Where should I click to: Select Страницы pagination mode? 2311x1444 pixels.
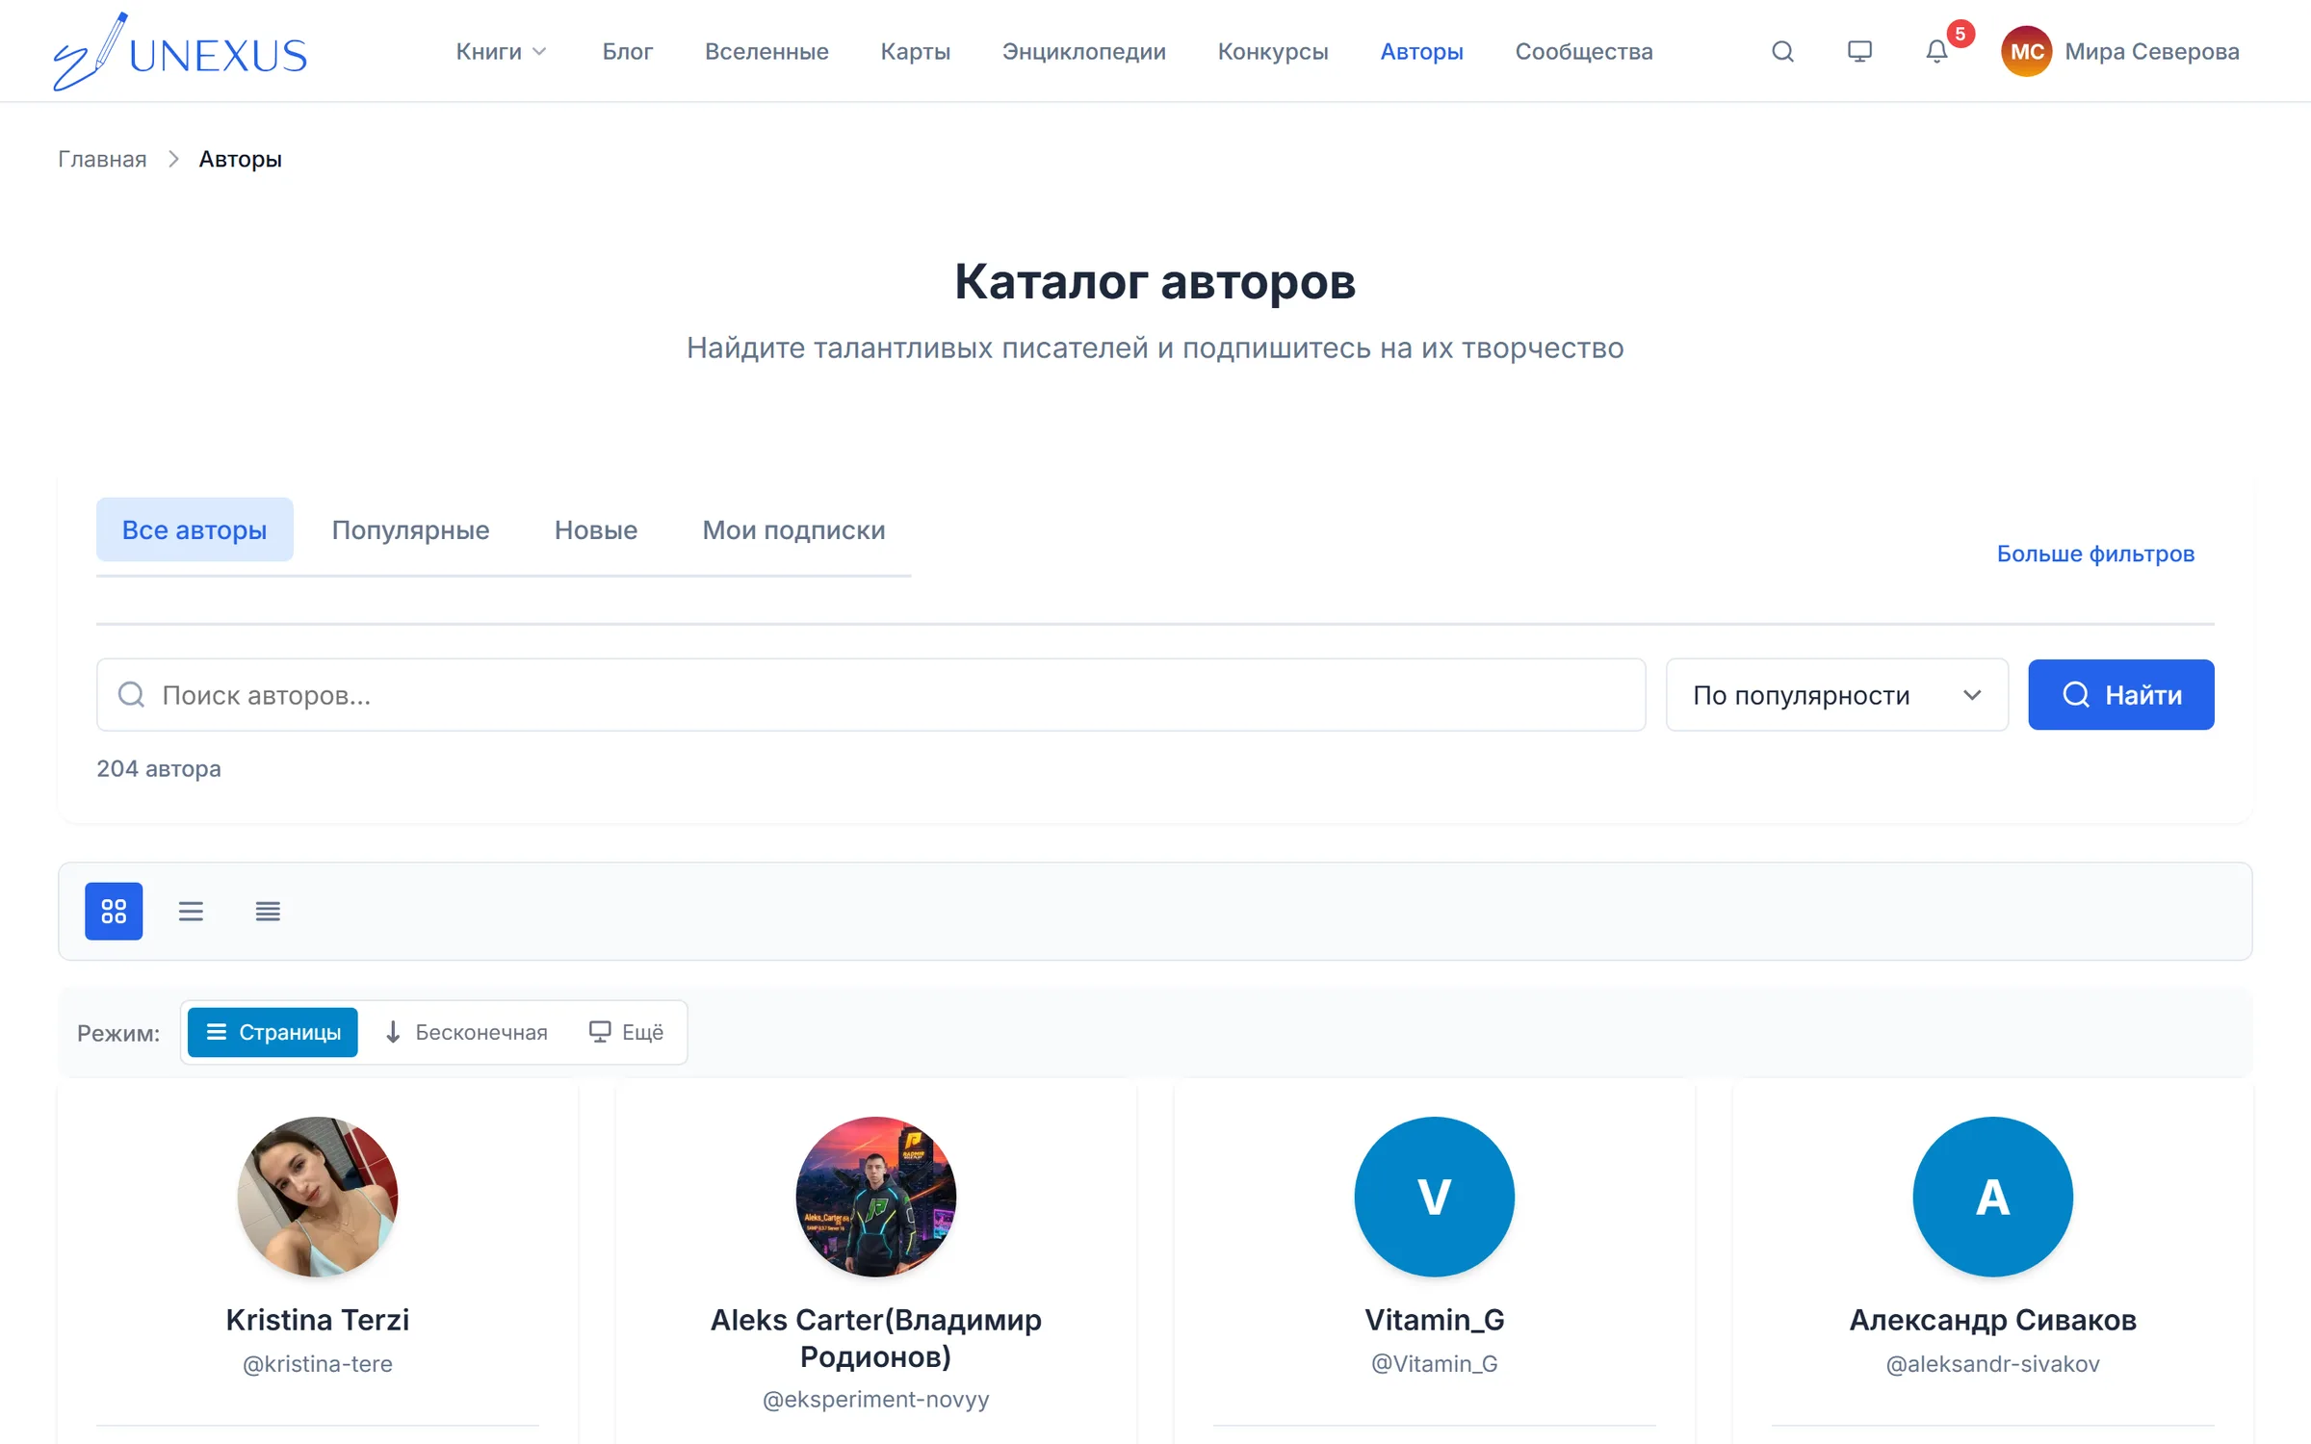click(273, 1032)
